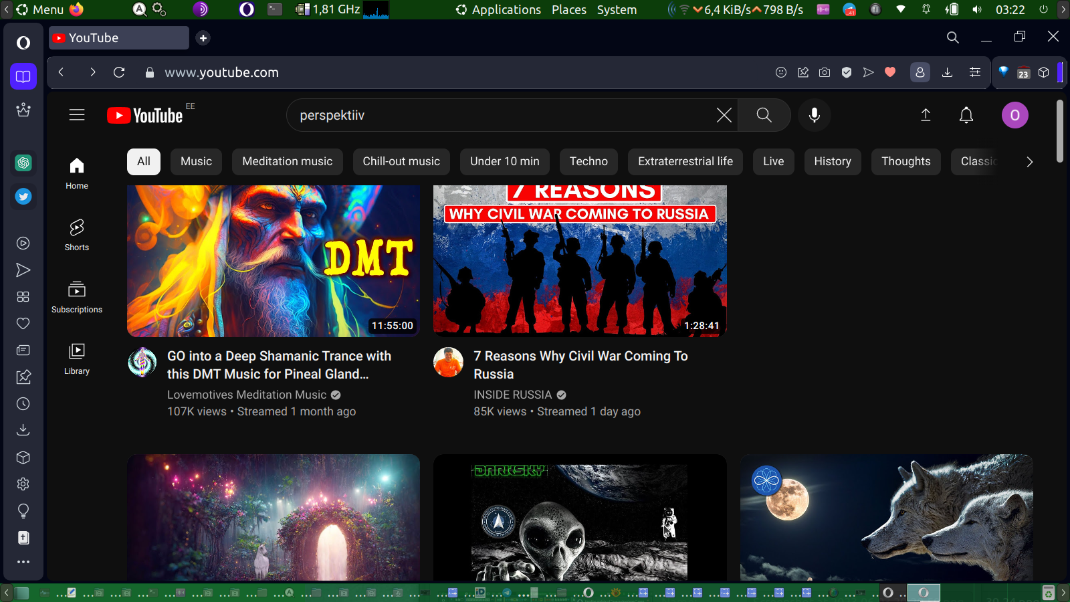Open the ad blocker shield icon

[847, 72]
